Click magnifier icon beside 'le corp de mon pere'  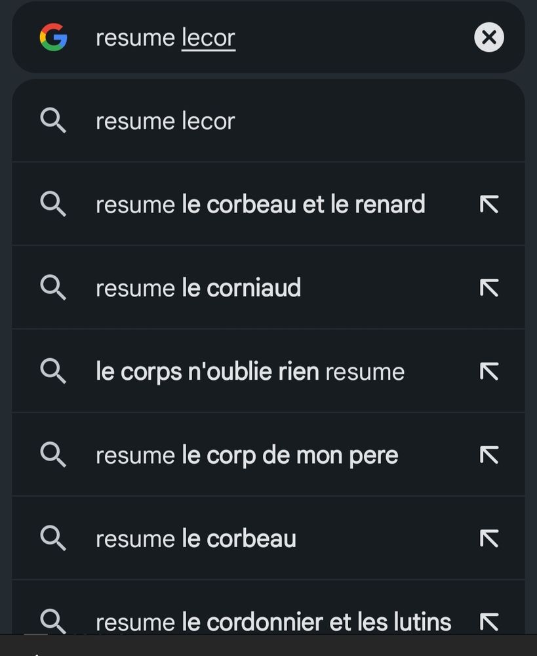[x=53, y=455]
